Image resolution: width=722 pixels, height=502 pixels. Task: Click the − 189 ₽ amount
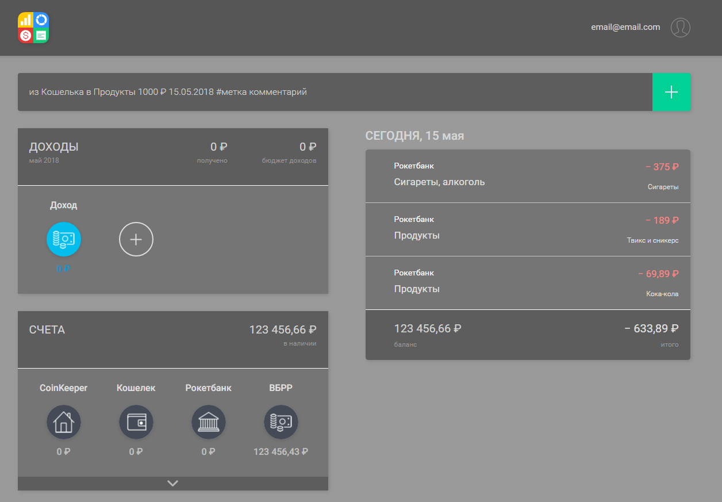tap(662, 221)
